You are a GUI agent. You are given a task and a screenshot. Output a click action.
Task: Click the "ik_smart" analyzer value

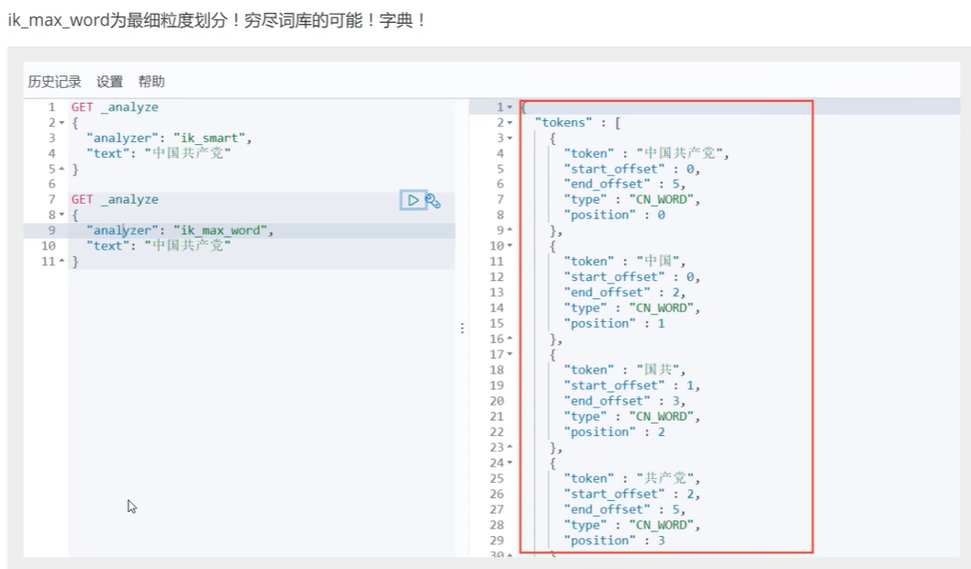tap(208, 138)
